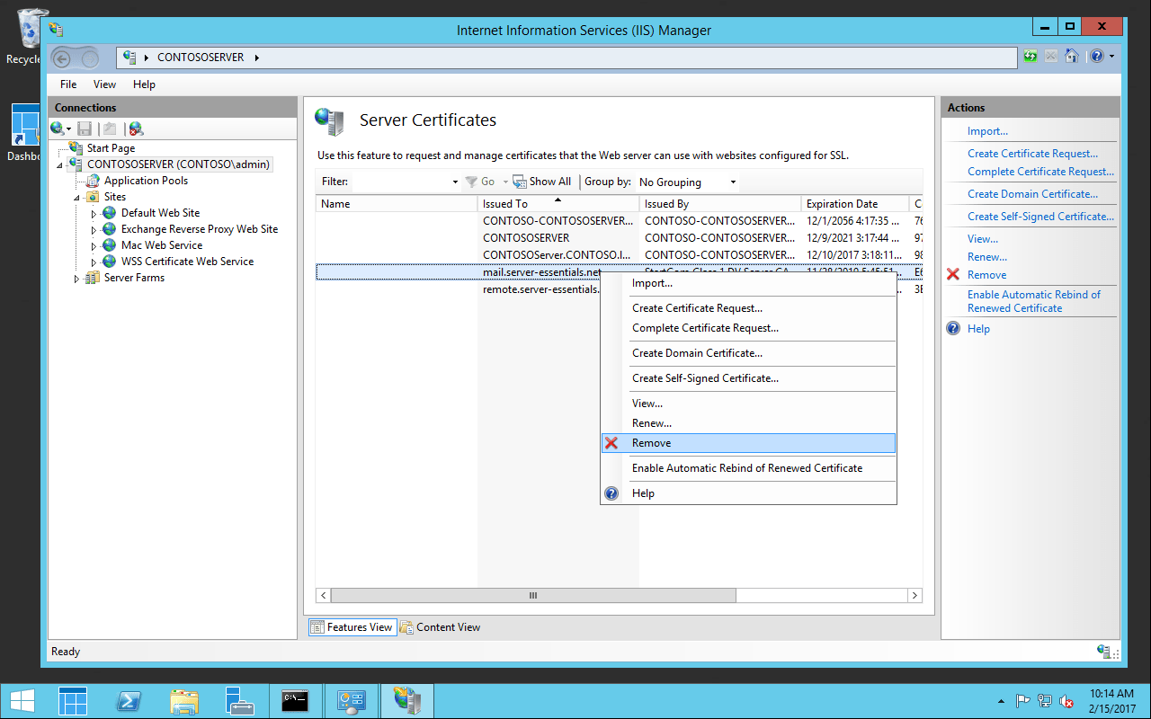Click the Save connections disk icon
The image size is (1151, 719).
tap(85, 129)
